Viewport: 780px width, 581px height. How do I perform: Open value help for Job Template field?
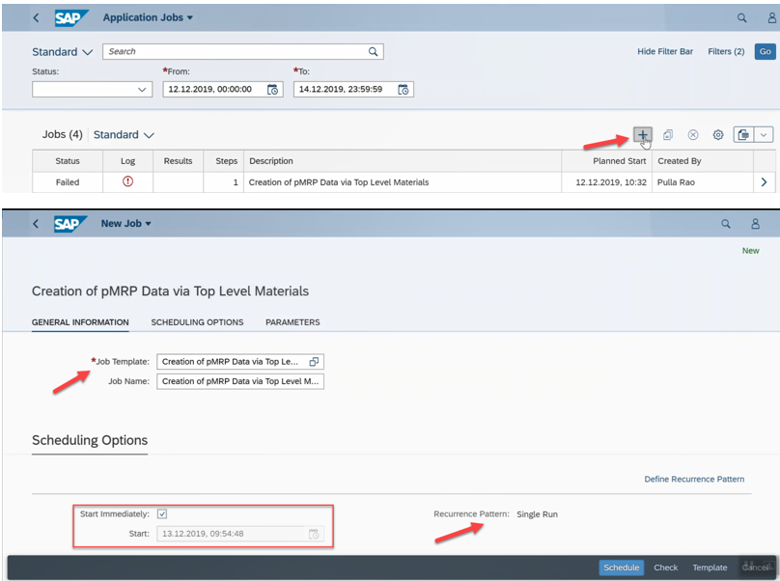(x=314, y=362)
